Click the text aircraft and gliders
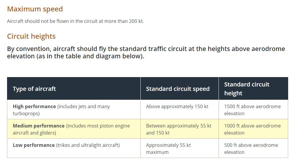Screen dimensions: 299x165 click(x=34, y=133)
